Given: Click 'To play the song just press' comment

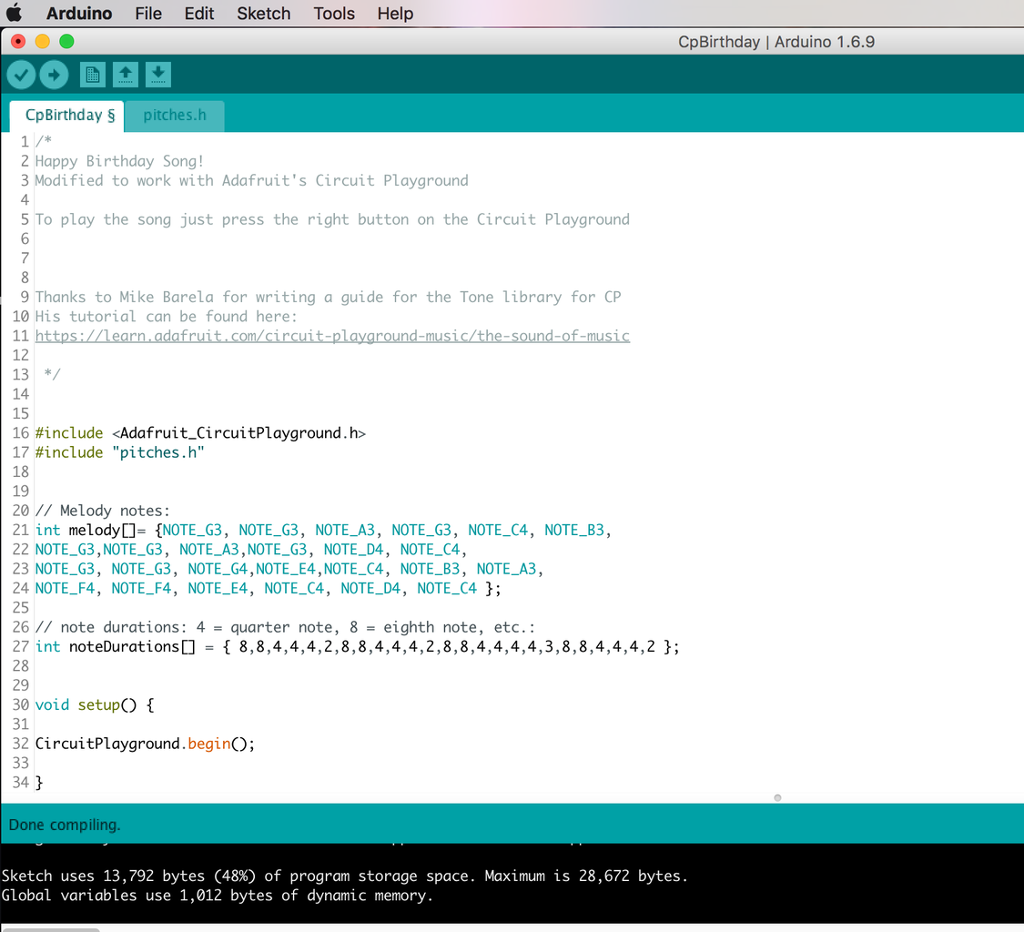Looking at the screenshot, I should coord(332,219).
